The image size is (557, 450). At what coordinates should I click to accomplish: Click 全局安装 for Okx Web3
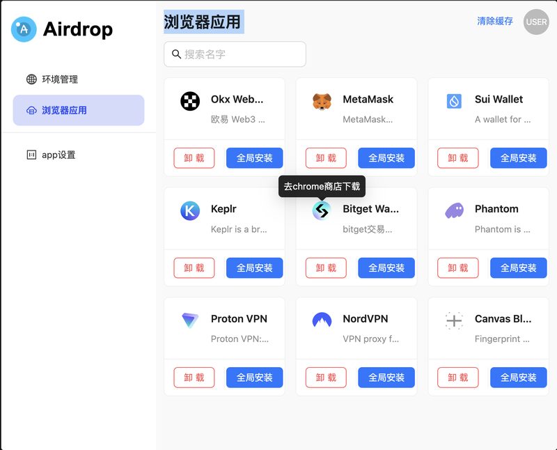(x=255, y=158)
